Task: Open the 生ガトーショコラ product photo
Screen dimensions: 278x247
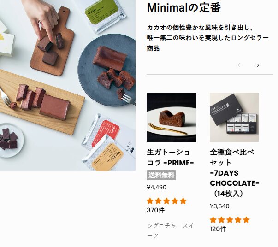Action: [x=171, y=117]
